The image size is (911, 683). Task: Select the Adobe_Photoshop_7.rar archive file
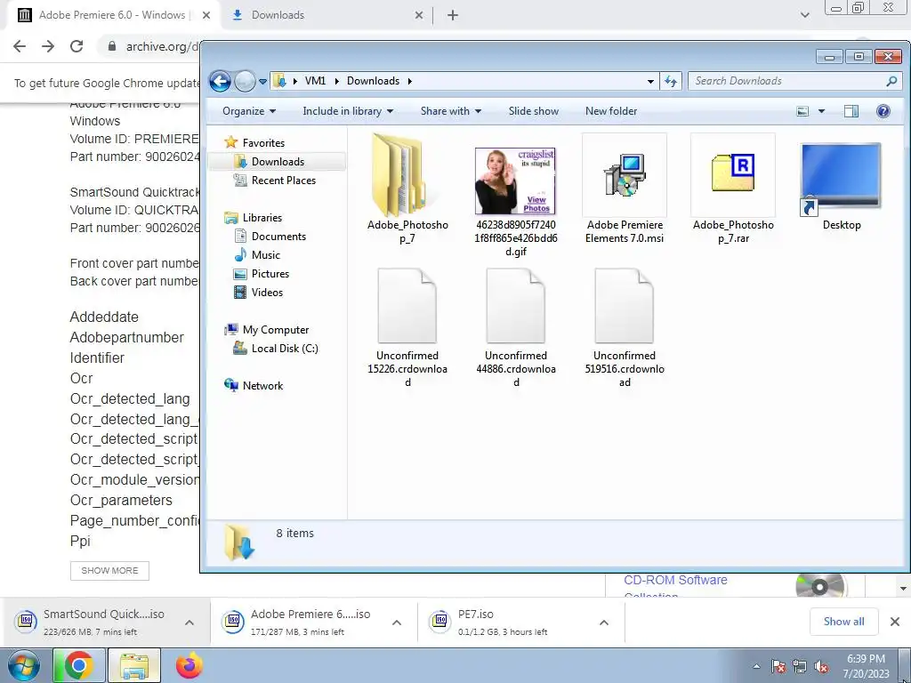point(733,188)
